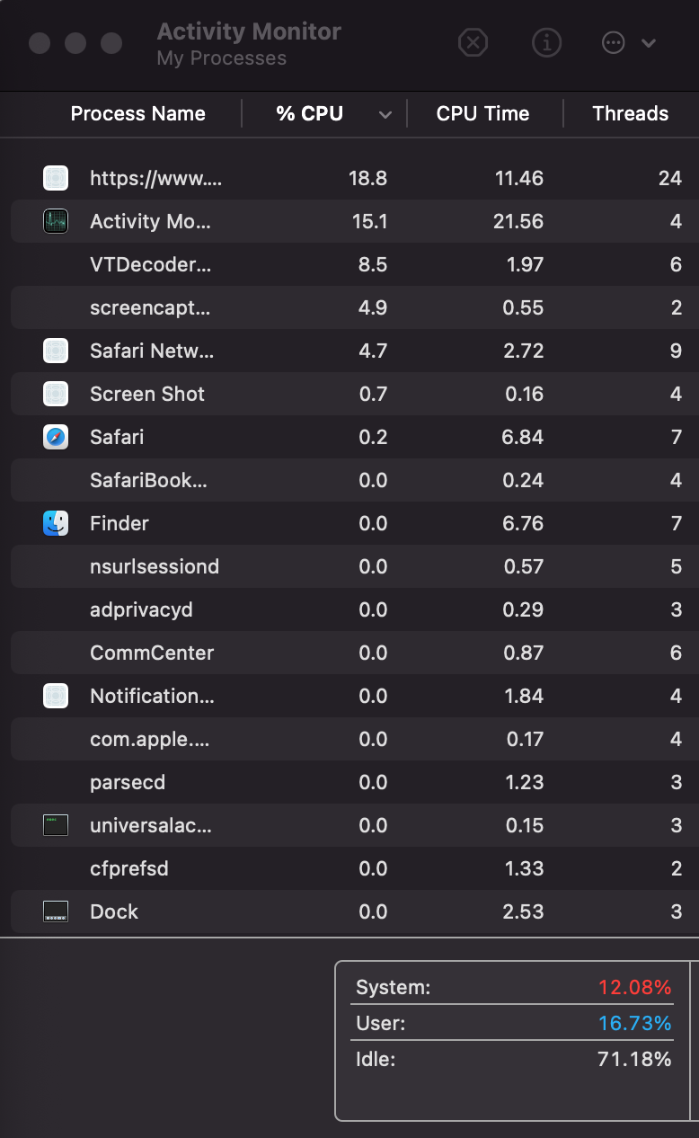Select the nsurlsessiond process row
The width and height of the screenshot is (699, 1138).
coord(155,566)
